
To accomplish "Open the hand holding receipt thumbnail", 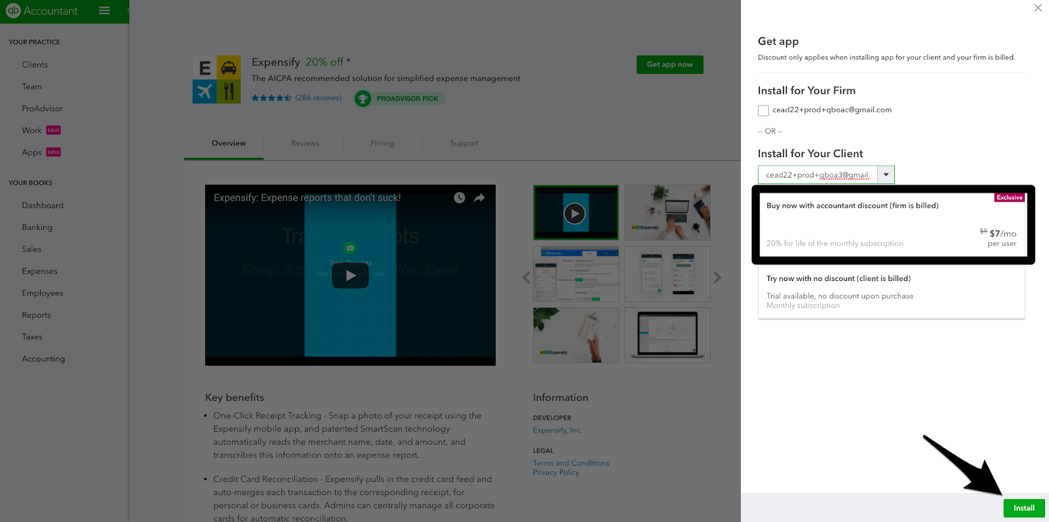I will coord(576,335).
